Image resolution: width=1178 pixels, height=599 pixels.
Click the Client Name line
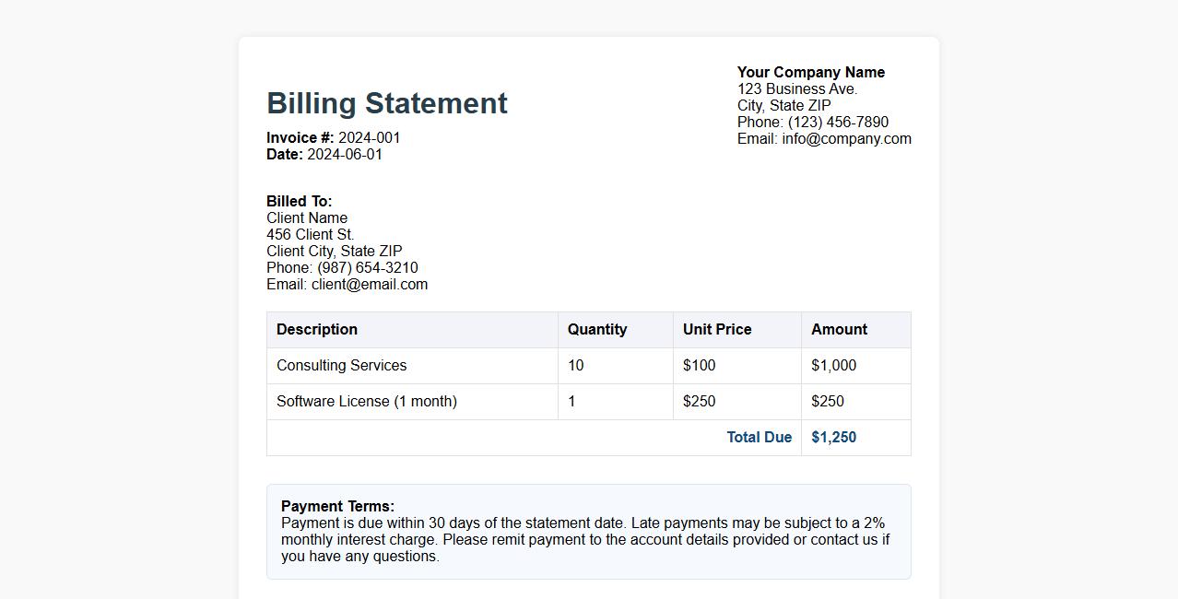click(x=307, y=217)
